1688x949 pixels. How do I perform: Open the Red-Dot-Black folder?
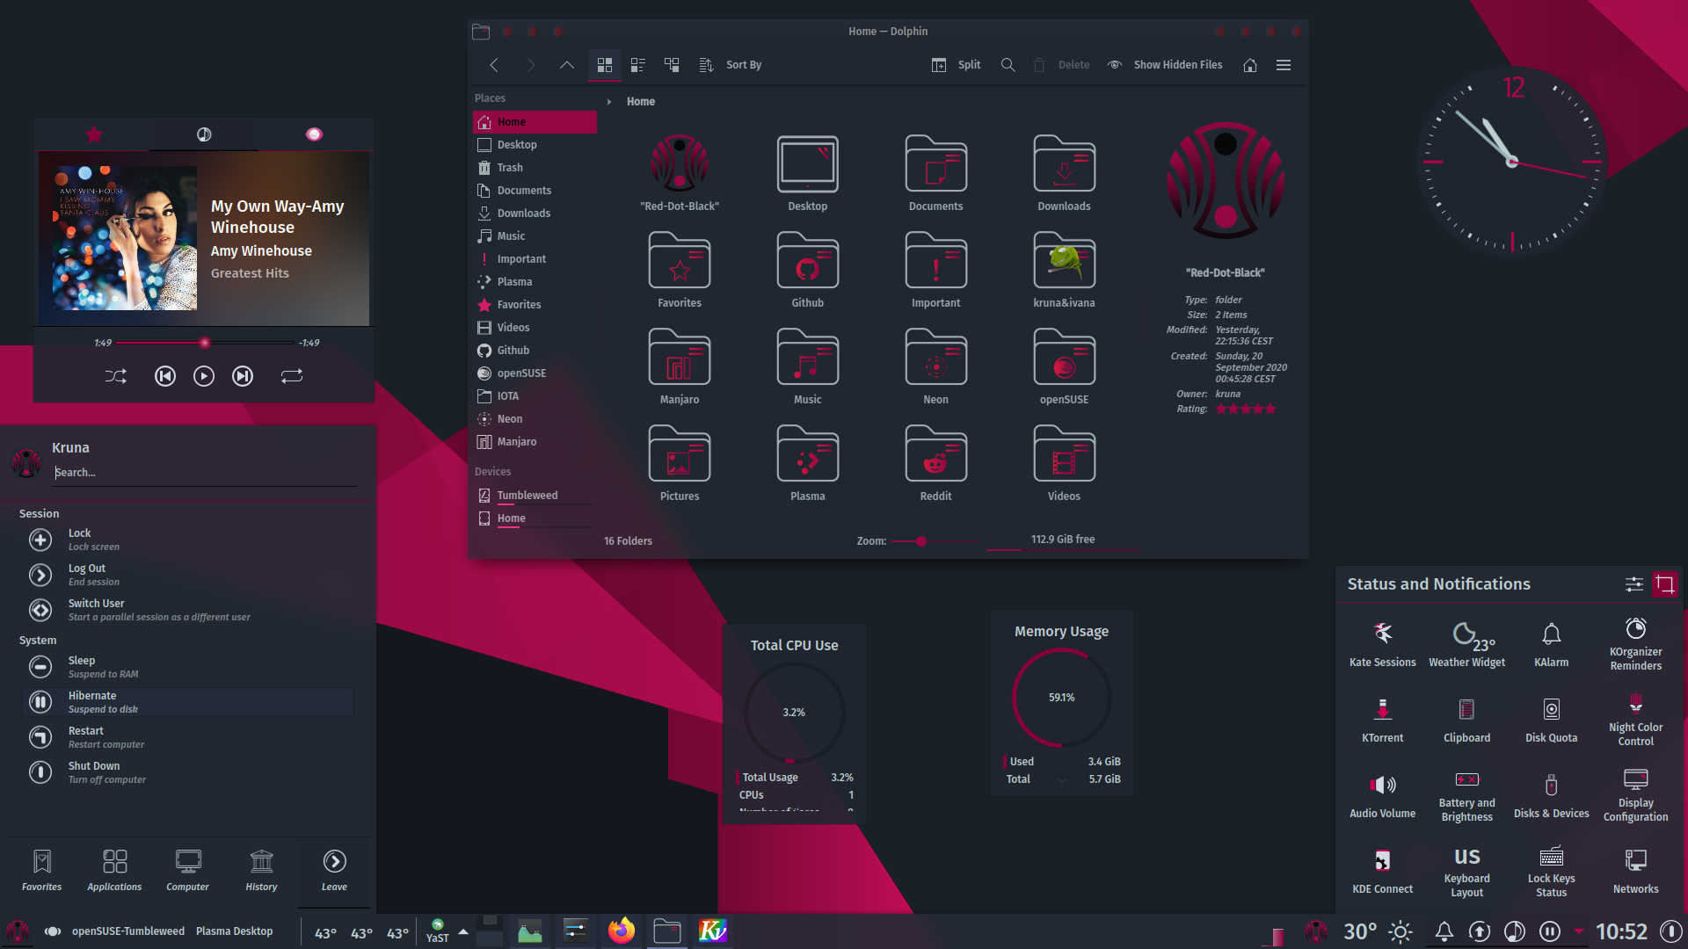[680, 173]
